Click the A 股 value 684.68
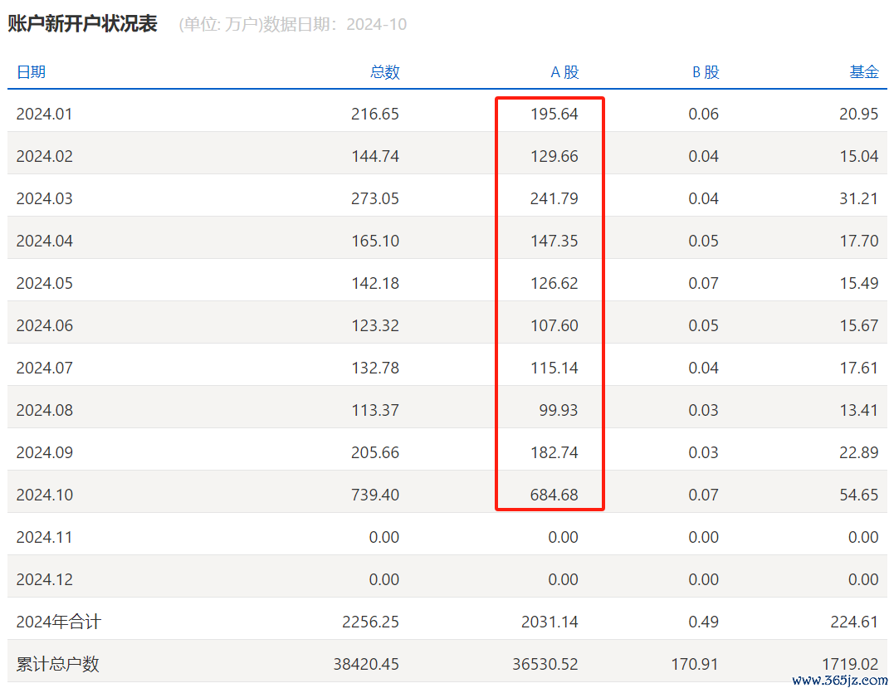 [554, 495]
